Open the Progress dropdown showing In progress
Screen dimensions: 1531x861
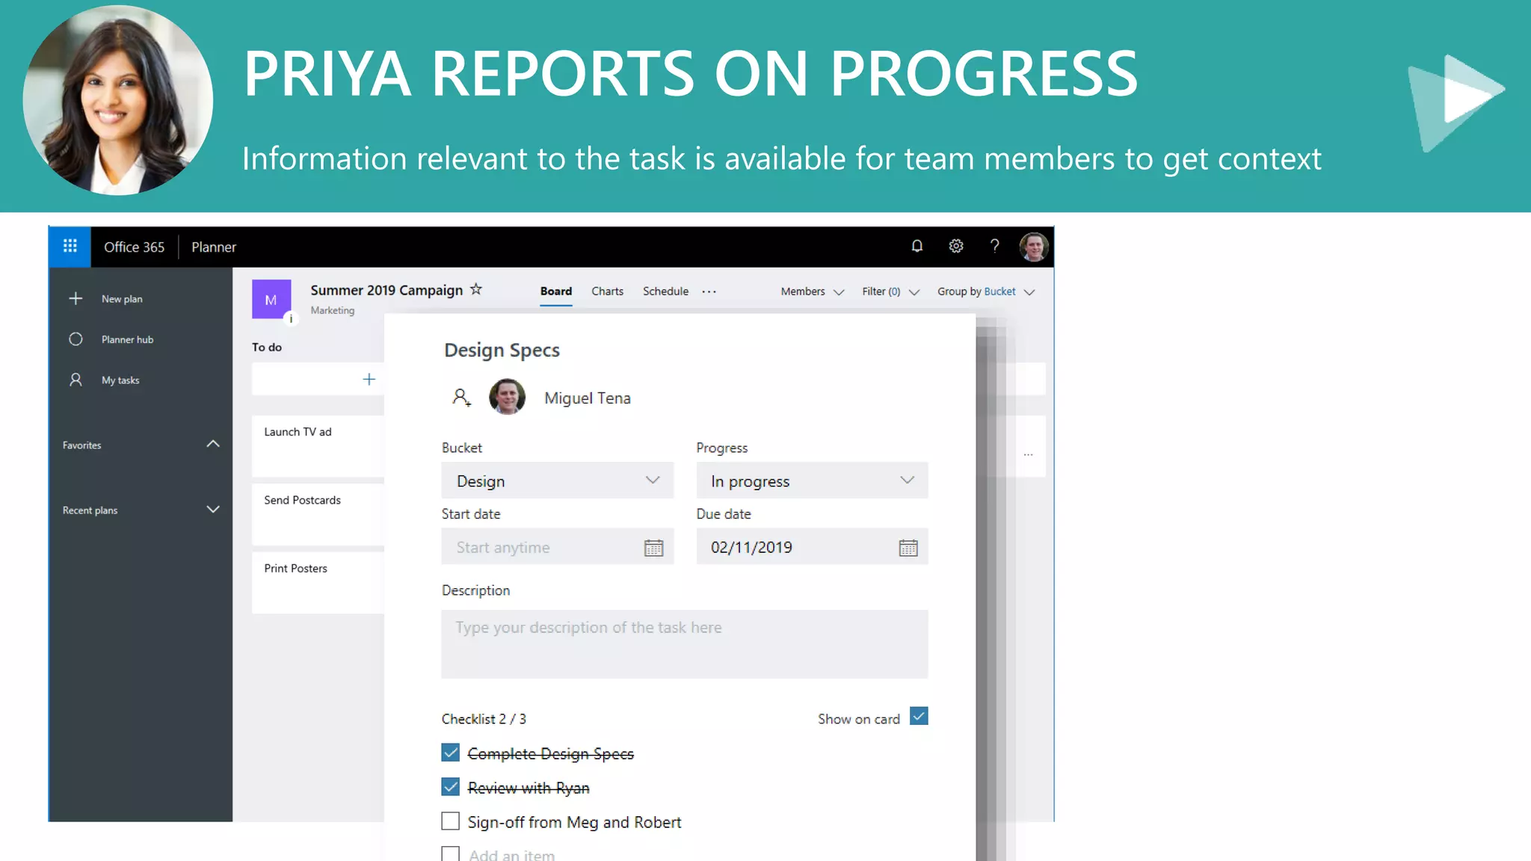pyautogui.click(x=812, y=481)
